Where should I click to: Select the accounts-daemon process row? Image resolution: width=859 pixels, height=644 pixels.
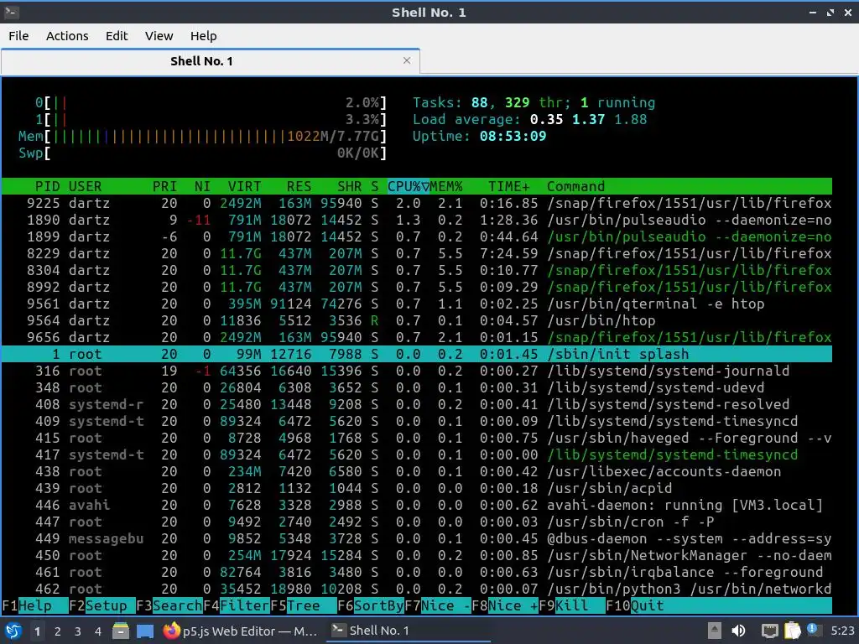pyautogui.click(x=416, y=471)
